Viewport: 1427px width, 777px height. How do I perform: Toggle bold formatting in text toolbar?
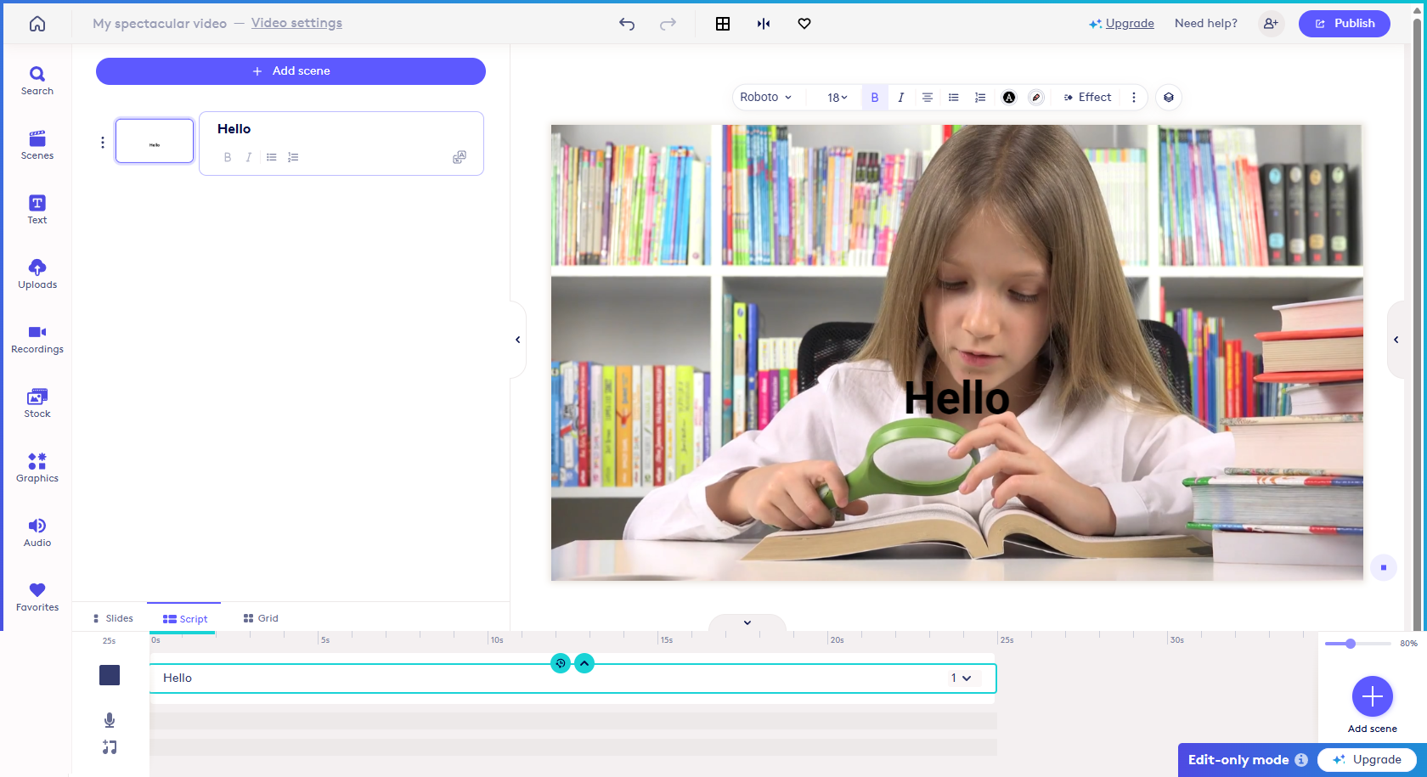[874, 97]
